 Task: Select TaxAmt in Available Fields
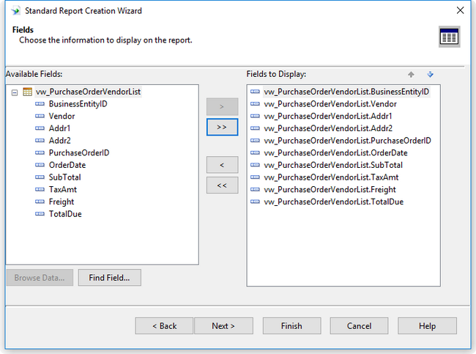(63, 189)
